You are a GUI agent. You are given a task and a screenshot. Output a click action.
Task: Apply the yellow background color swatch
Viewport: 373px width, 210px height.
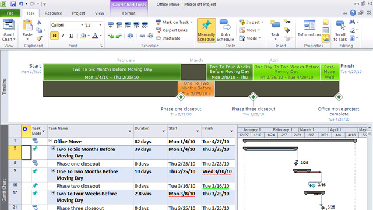[x=83, y=36]
